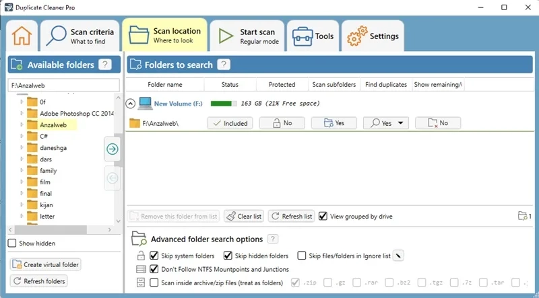Click the folder path input field
The height and width of the screenshot is (298, 539).
coord(63,85)
